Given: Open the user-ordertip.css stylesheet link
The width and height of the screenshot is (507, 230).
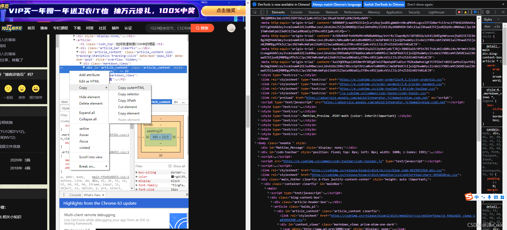Looking at the screenshot, I should [x=391, y=80].
